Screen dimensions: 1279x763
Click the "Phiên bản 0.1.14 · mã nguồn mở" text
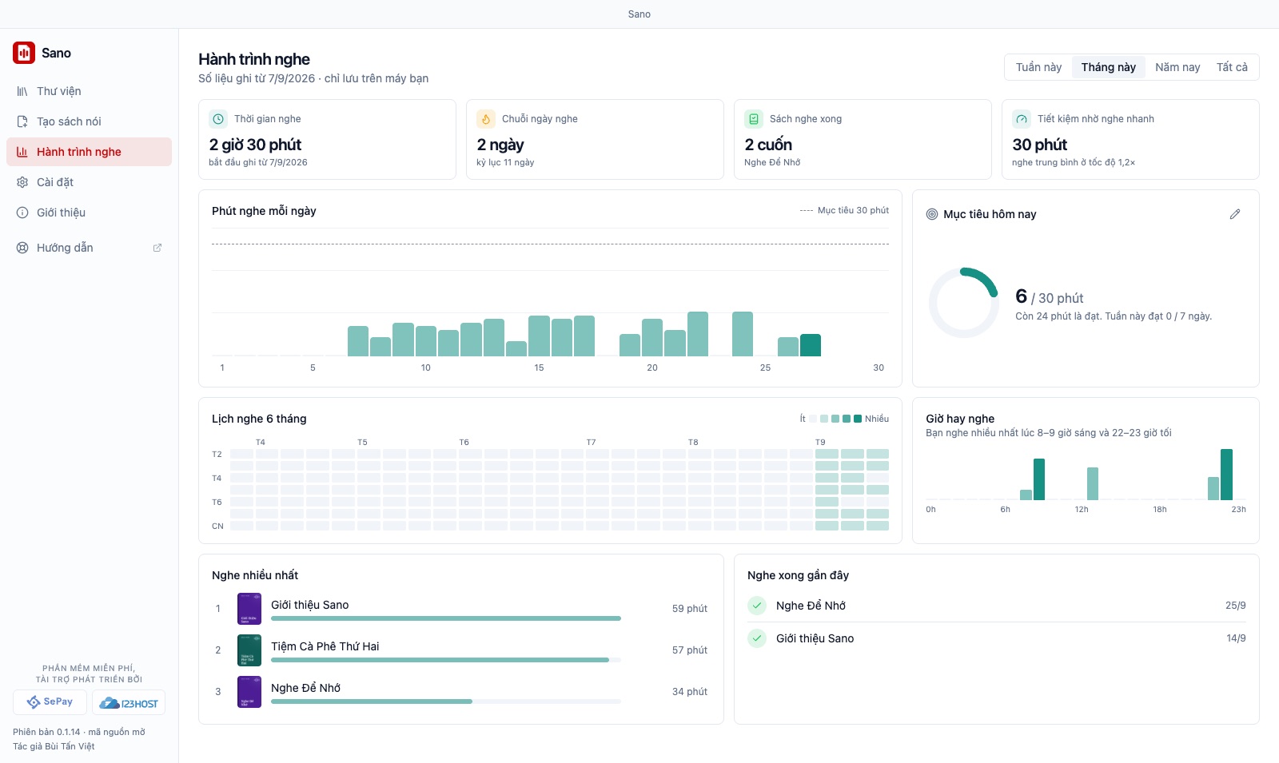click(79, 732)
